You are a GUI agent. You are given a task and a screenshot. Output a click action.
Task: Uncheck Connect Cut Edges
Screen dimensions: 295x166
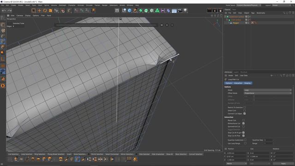(x=244, y=113)
